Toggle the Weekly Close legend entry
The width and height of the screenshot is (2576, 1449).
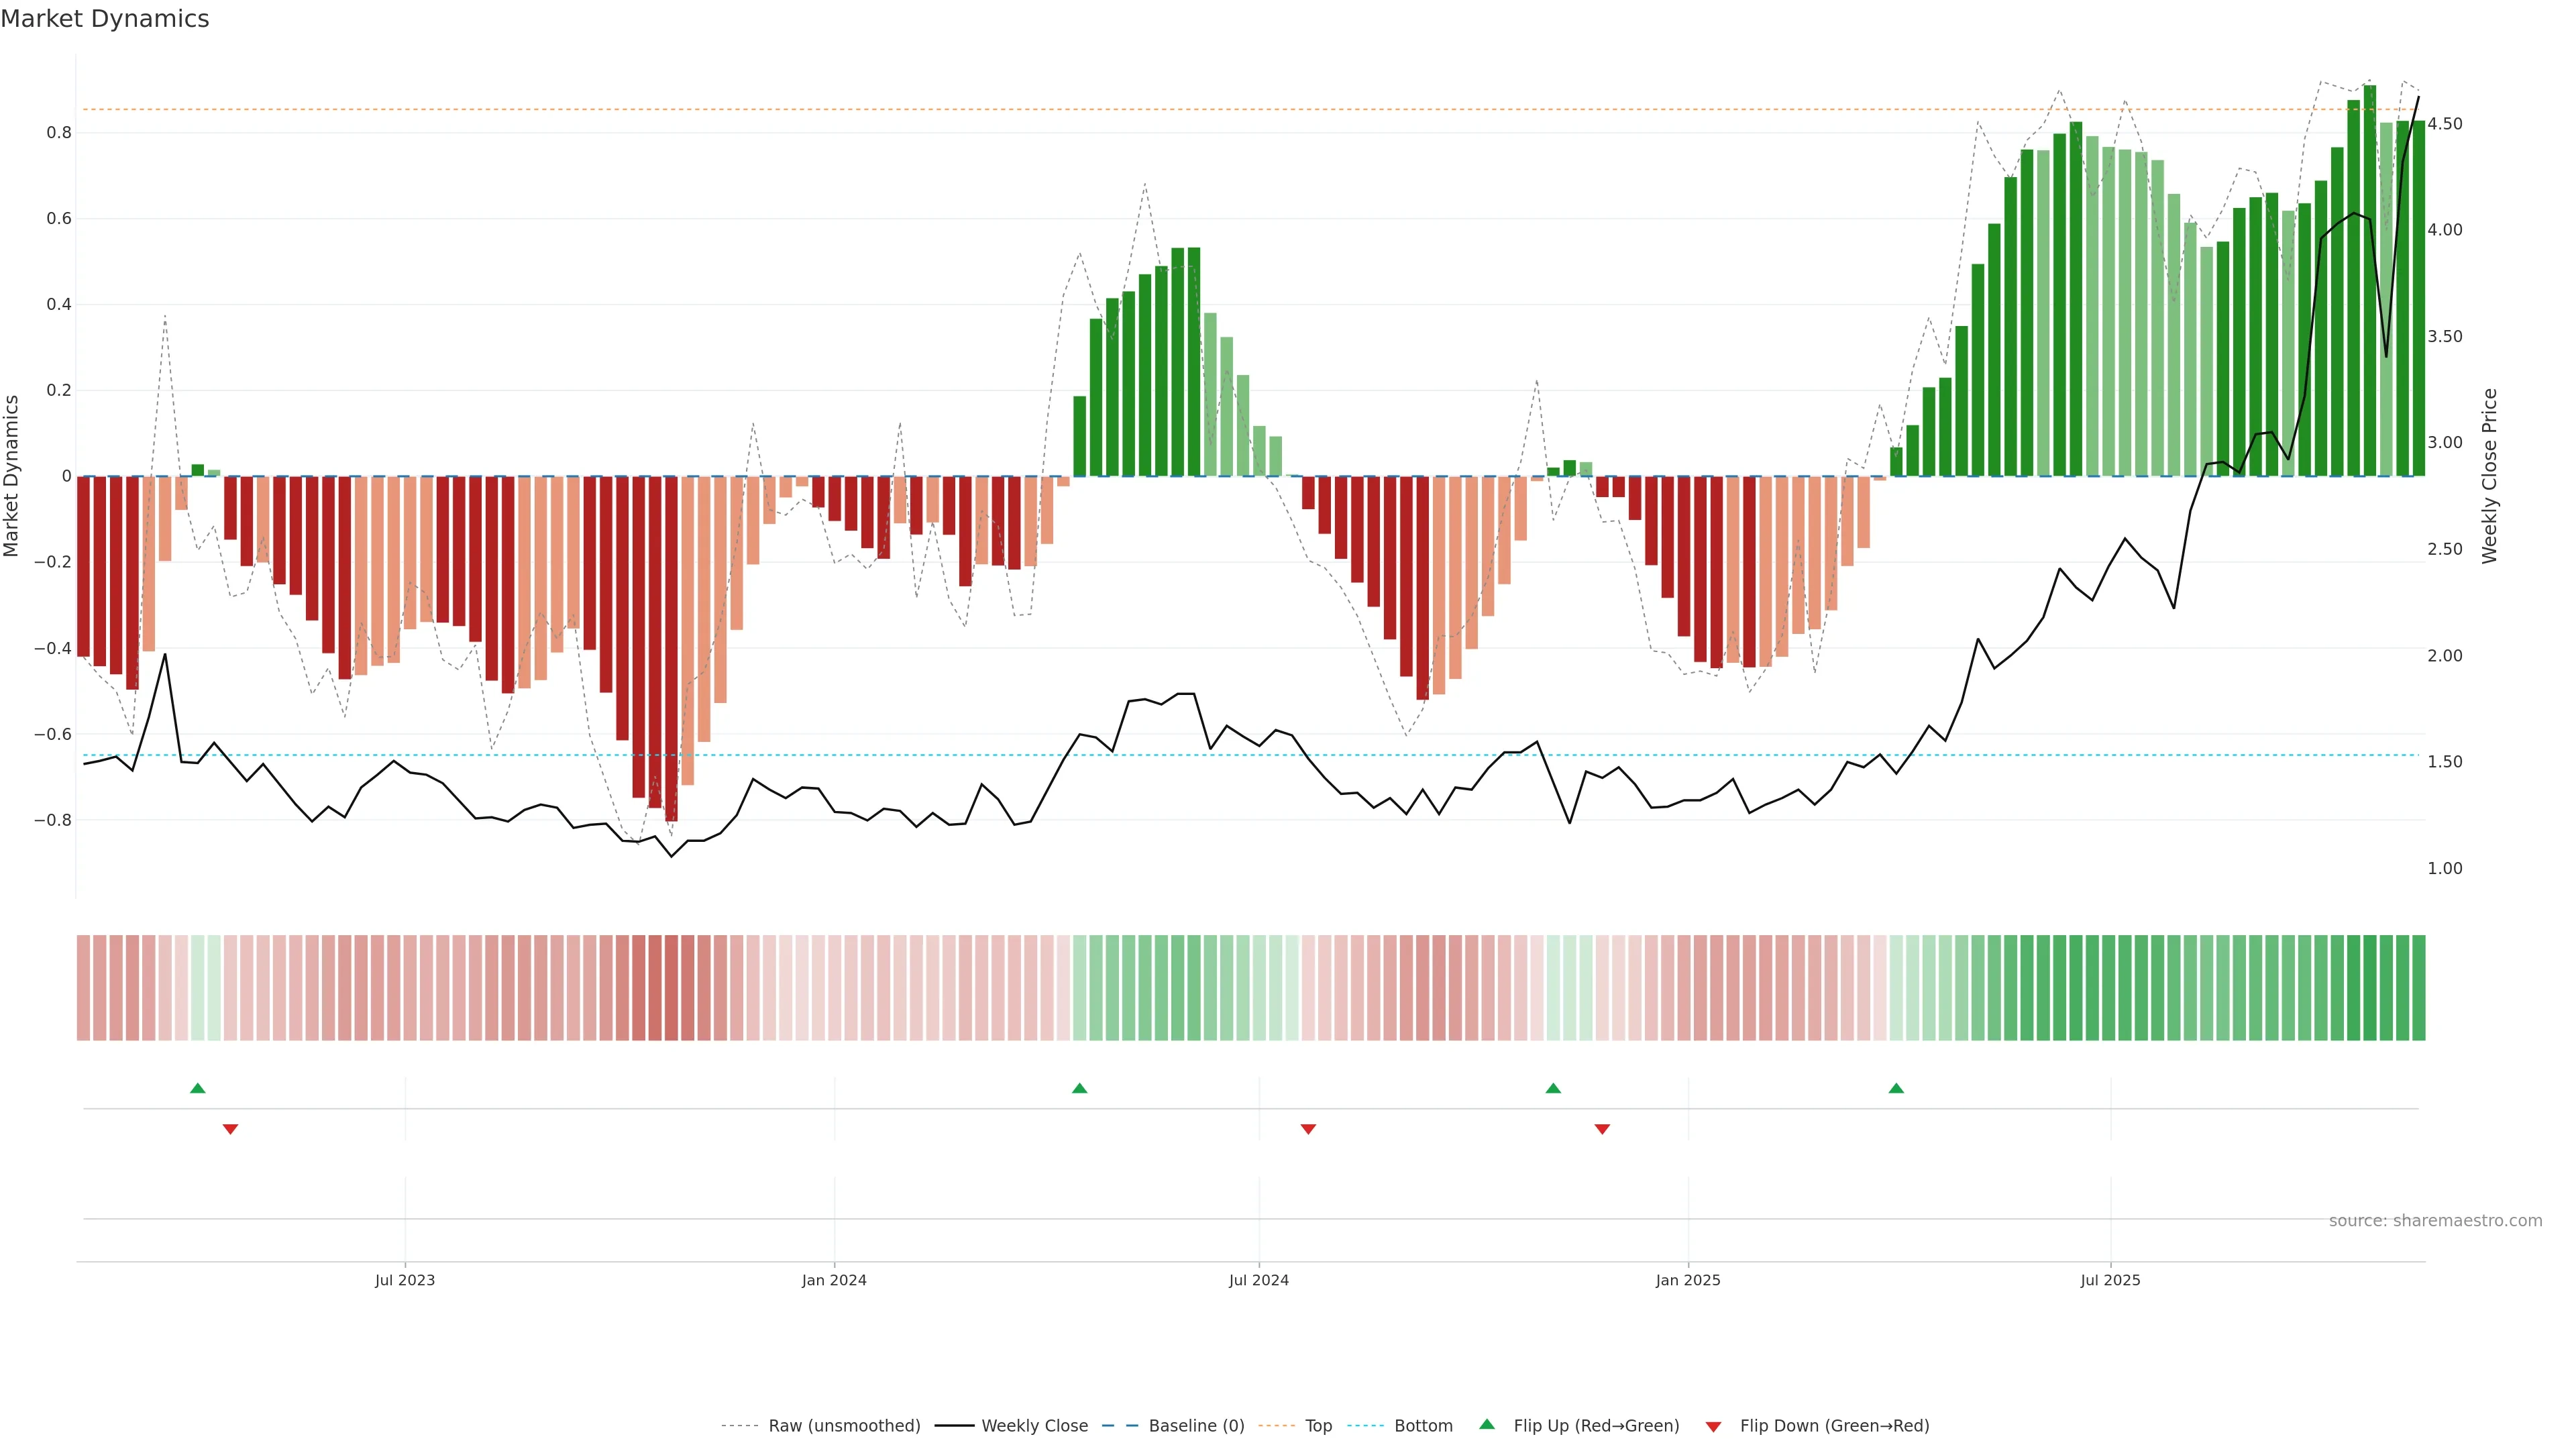pos(1034,1426)
